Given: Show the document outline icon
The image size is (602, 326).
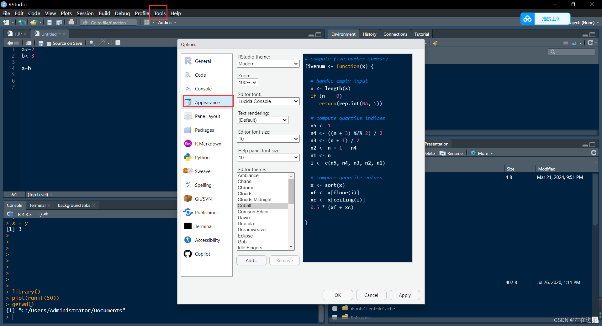Looking at the screenshot, I should coord(118,43).
